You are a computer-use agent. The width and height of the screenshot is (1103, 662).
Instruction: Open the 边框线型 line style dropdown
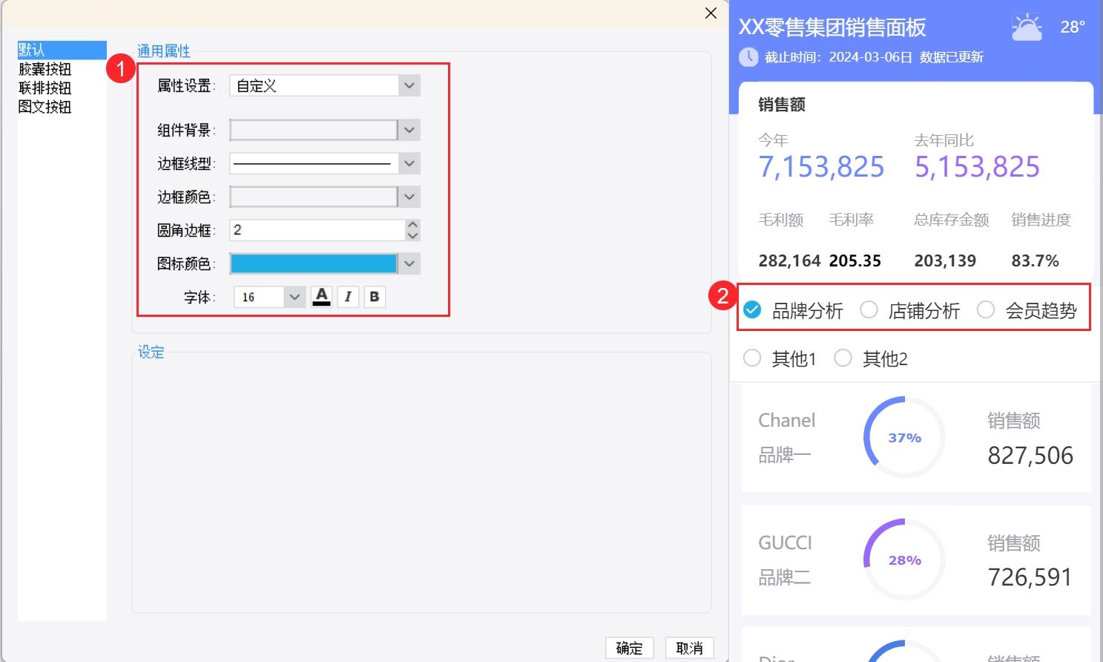pyautogui.click(x=409, y=163)
